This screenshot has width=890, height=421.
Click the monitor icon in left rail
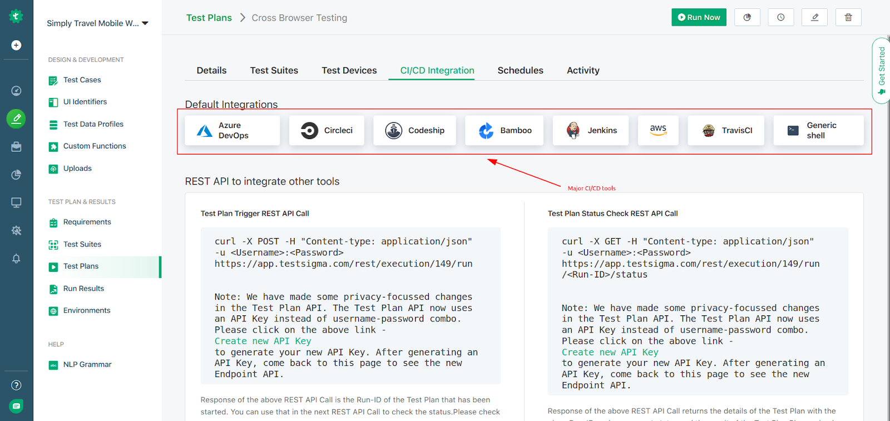[16, 202]
